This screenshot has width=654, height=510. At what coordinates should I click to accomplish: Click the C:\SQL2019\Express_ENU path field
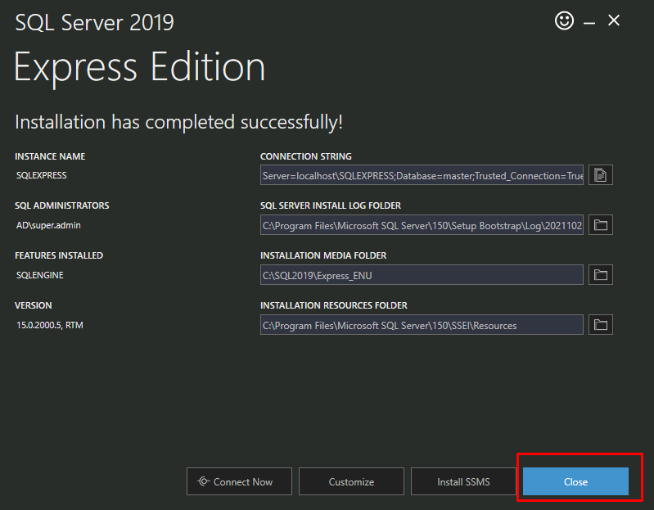click(x=422, y=275)
